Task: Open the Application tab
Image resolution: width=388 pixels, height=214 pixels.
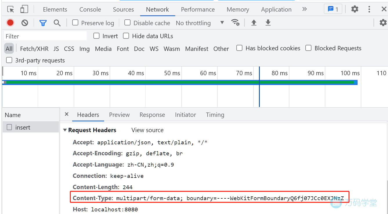Action: pyautogui.click(x=276, y=9)
